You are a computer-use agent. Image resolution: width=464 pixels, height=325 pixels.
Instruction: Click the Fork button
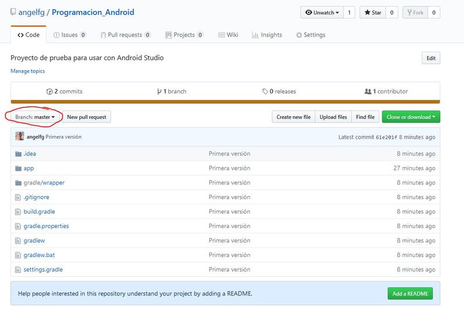tap(415, 12)
